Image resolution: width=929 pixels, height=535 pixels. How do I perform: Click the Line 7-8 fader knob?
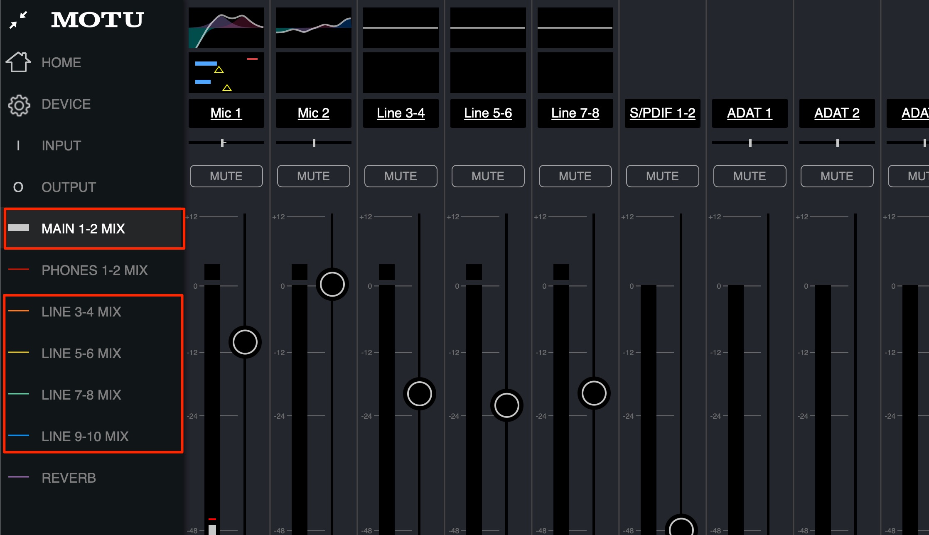[x=594, y=393]
